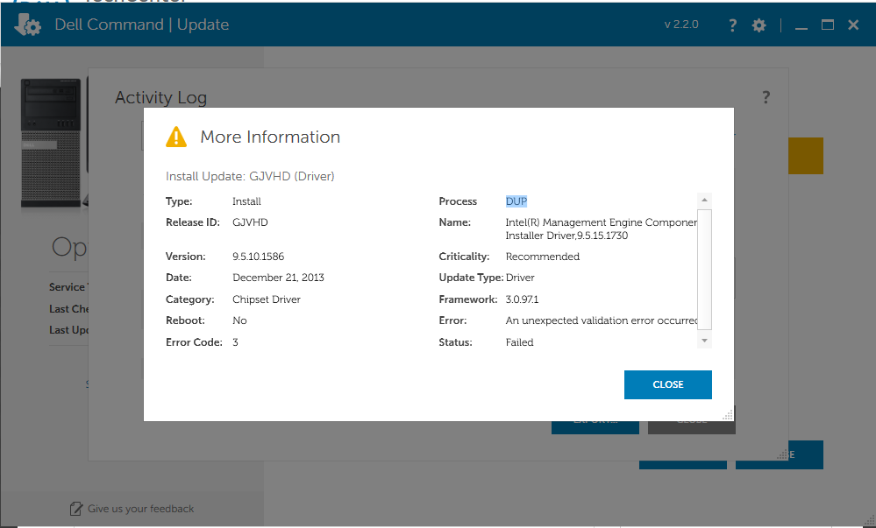Image resolution: width=876 pixels, height=528 pixels.
Task: Select the highlighted DUP process value
Action: pyautogui.click(x=516, y=201)
